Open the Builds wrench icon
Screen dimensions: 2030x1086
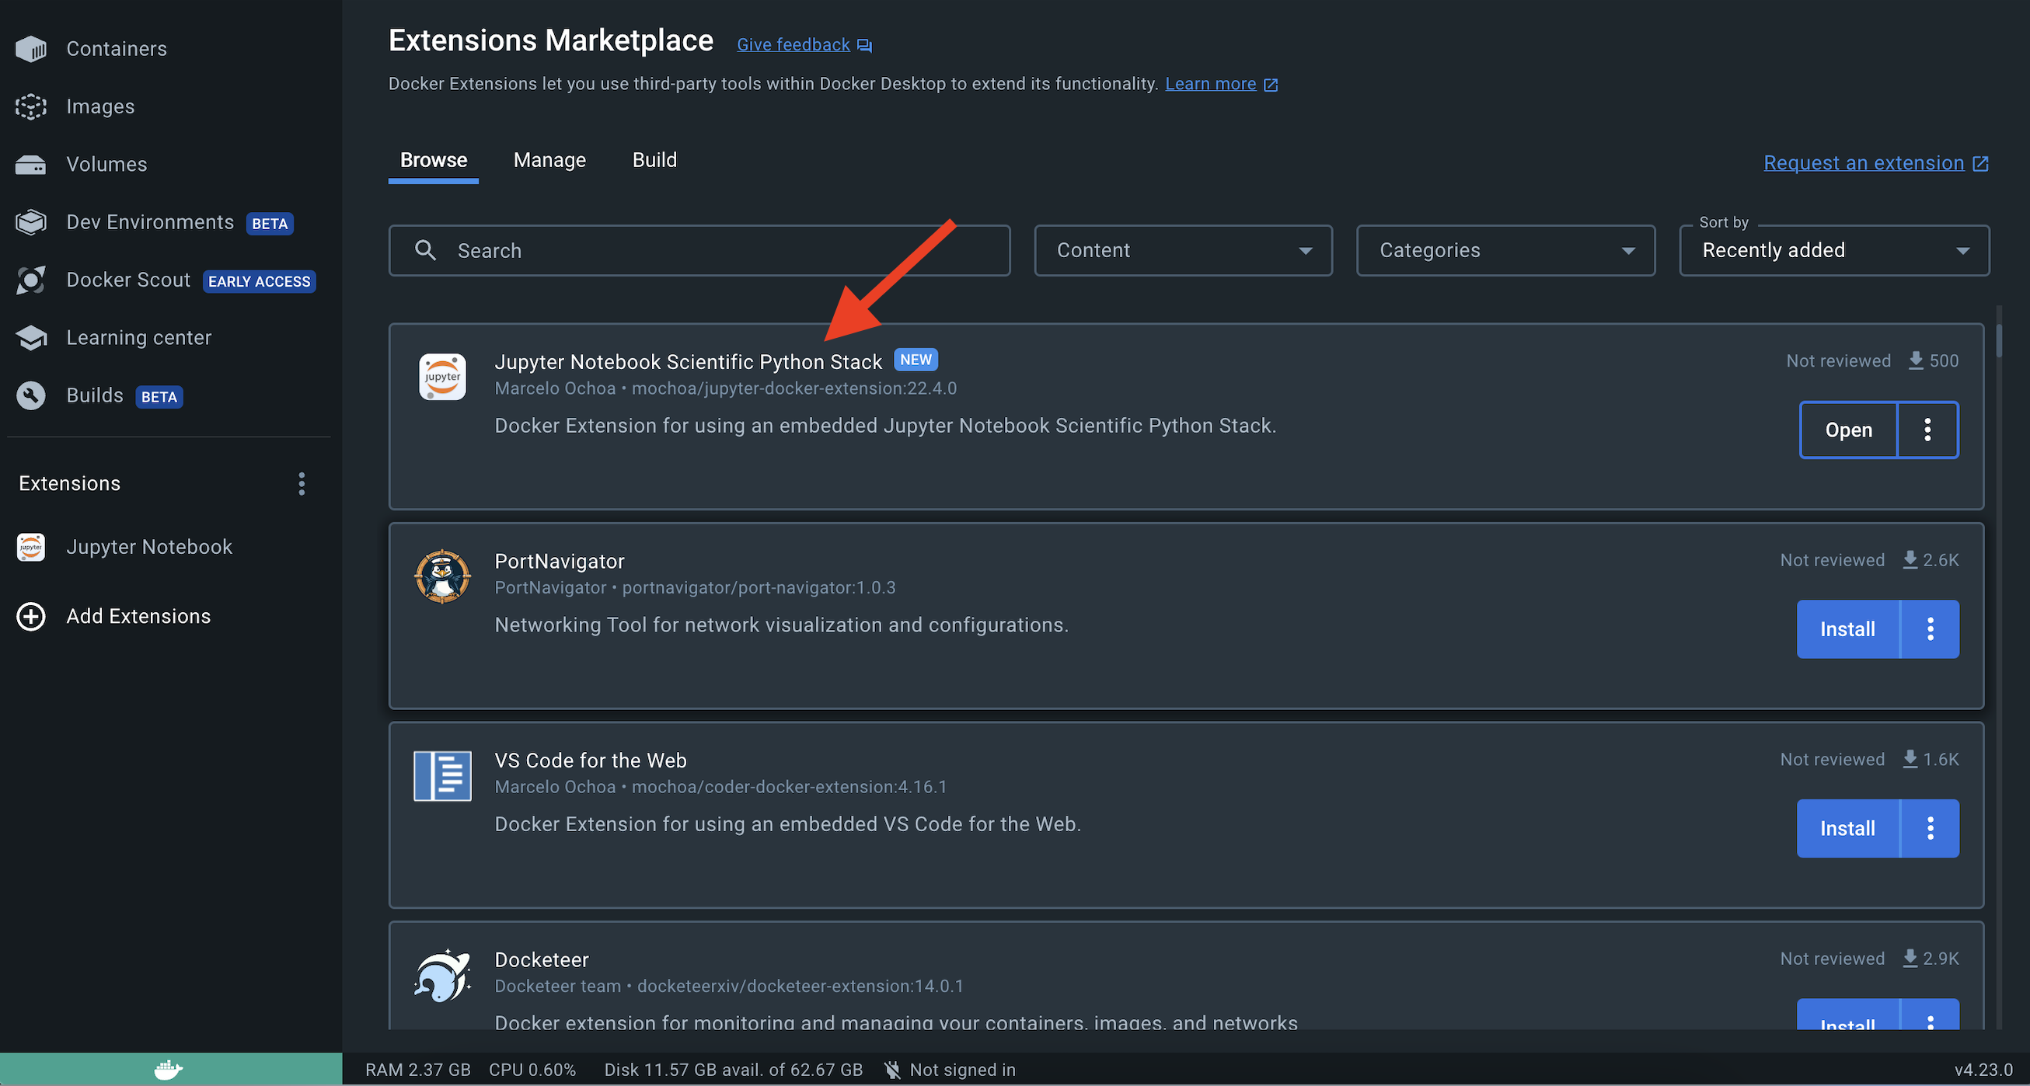click(x=31, y=395)
